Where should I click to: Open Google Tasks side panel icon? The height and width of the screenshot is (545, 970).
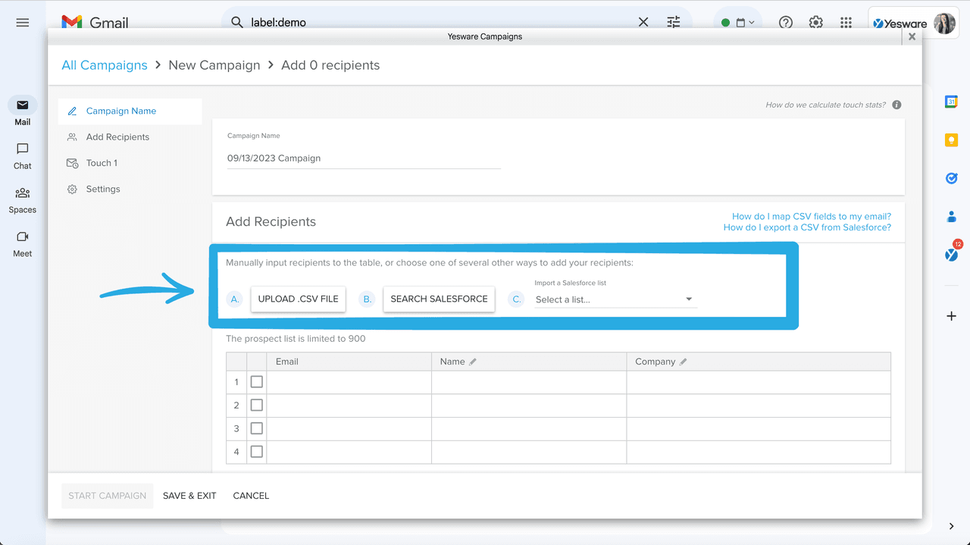click(951, 179)
